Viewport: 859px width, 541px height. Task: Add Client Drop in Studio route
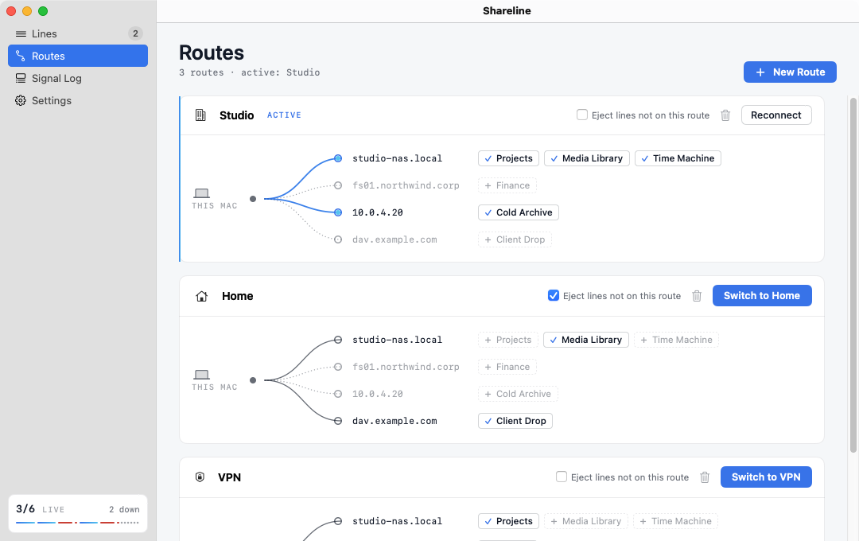coord(515,239)
